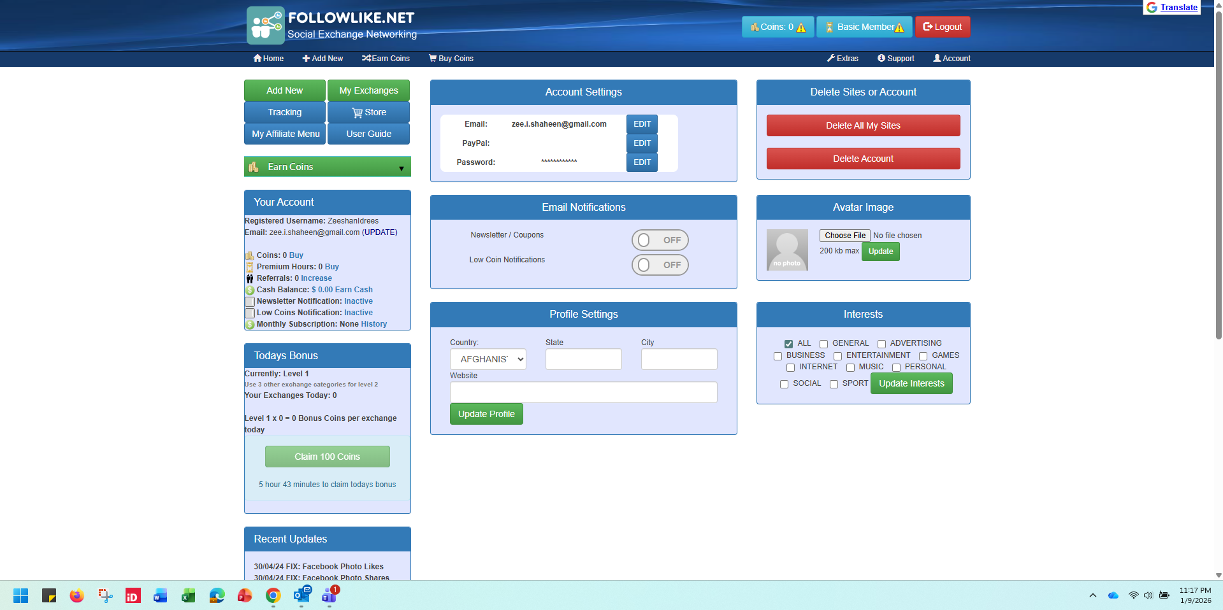Click the Google Translate icon

1152,7
